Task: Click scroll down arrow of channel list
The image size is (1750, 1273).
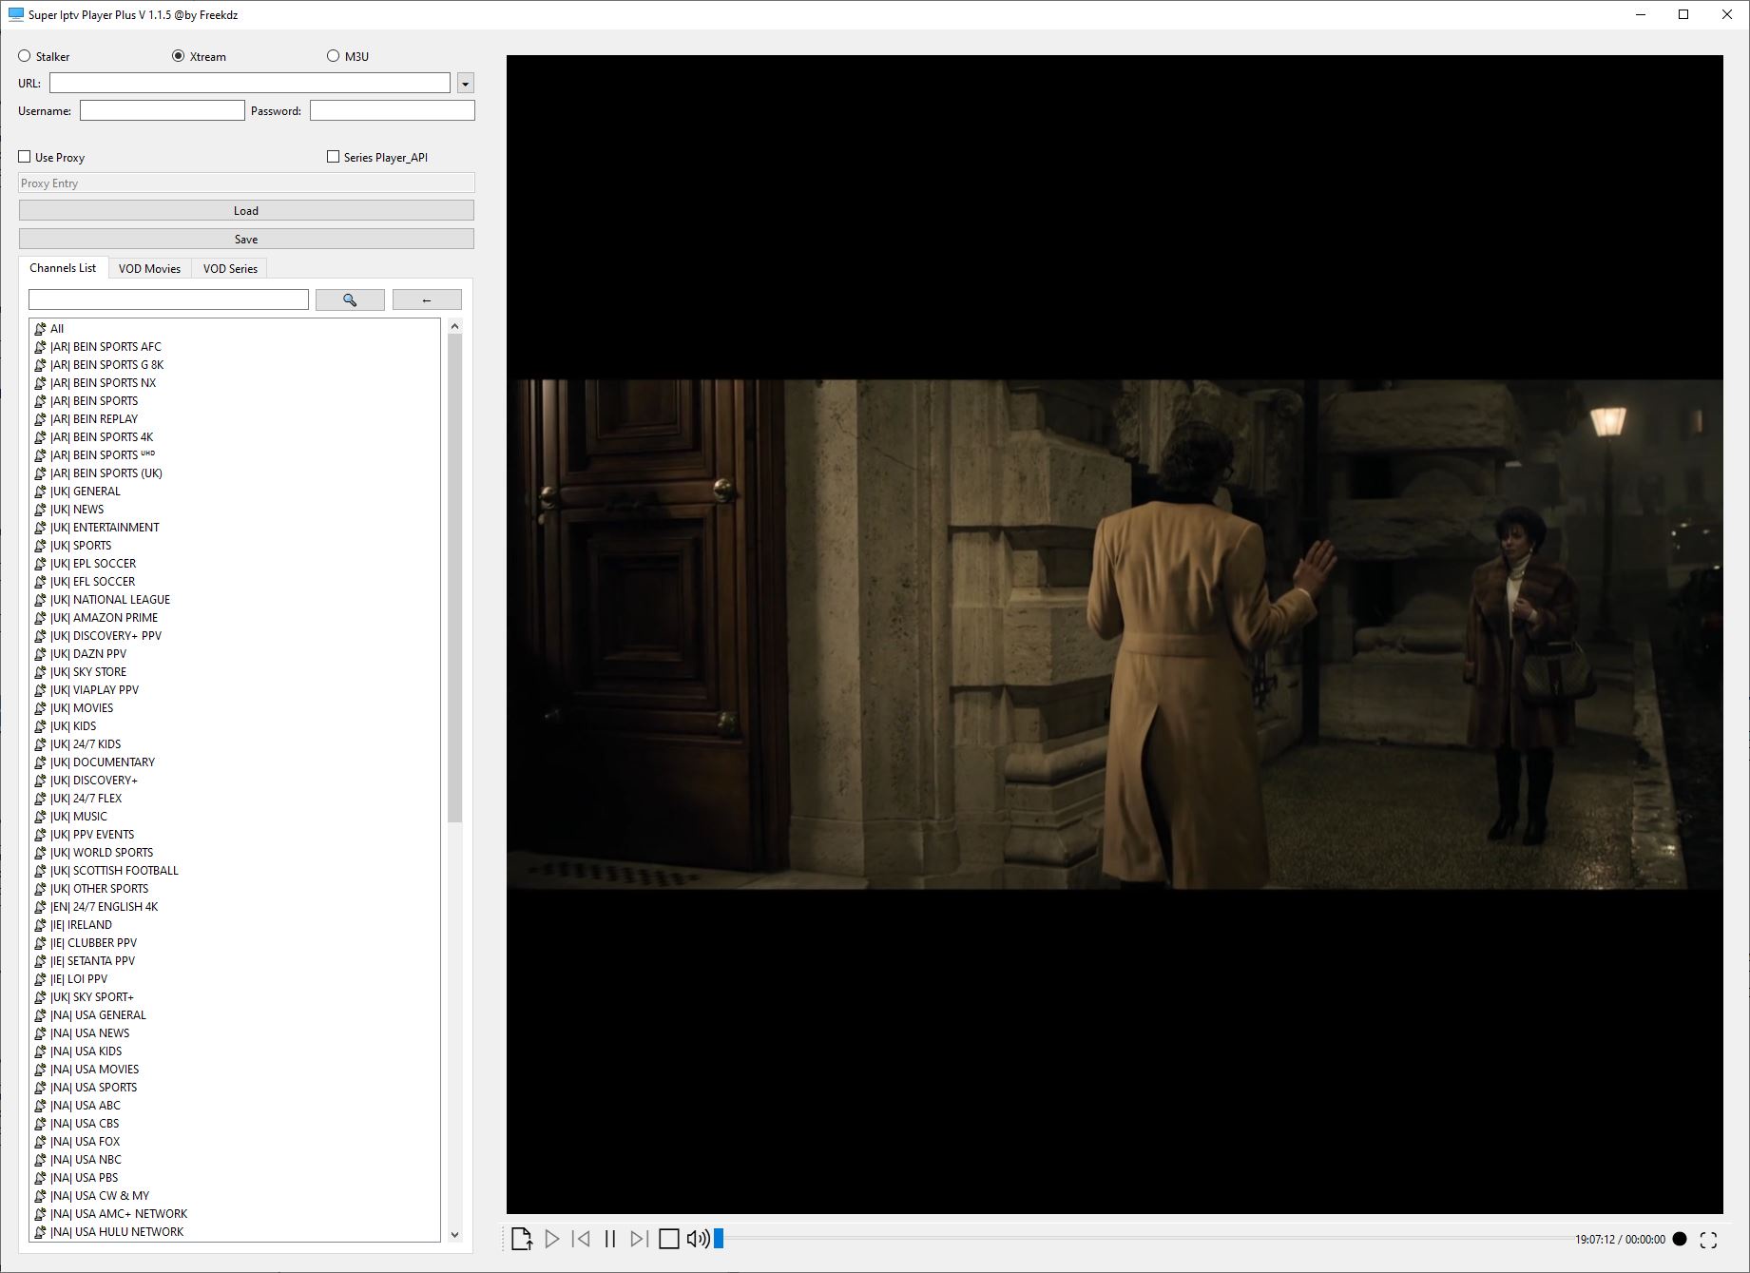Action: pyautogui.click(x=454, y=1234)
